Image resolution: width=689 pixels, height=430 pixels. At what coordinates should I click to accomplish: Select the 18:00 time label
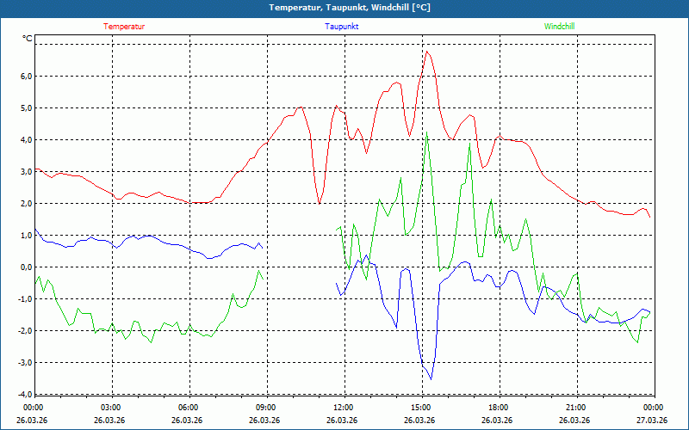click(x=498, y=408)
